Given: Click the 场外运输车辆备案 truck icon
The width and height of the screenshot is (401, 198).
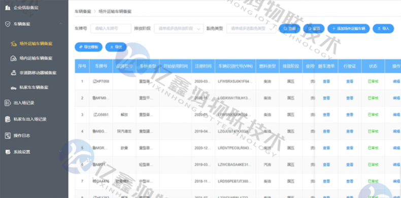Looking at the screenshot, I should (14, 44).
